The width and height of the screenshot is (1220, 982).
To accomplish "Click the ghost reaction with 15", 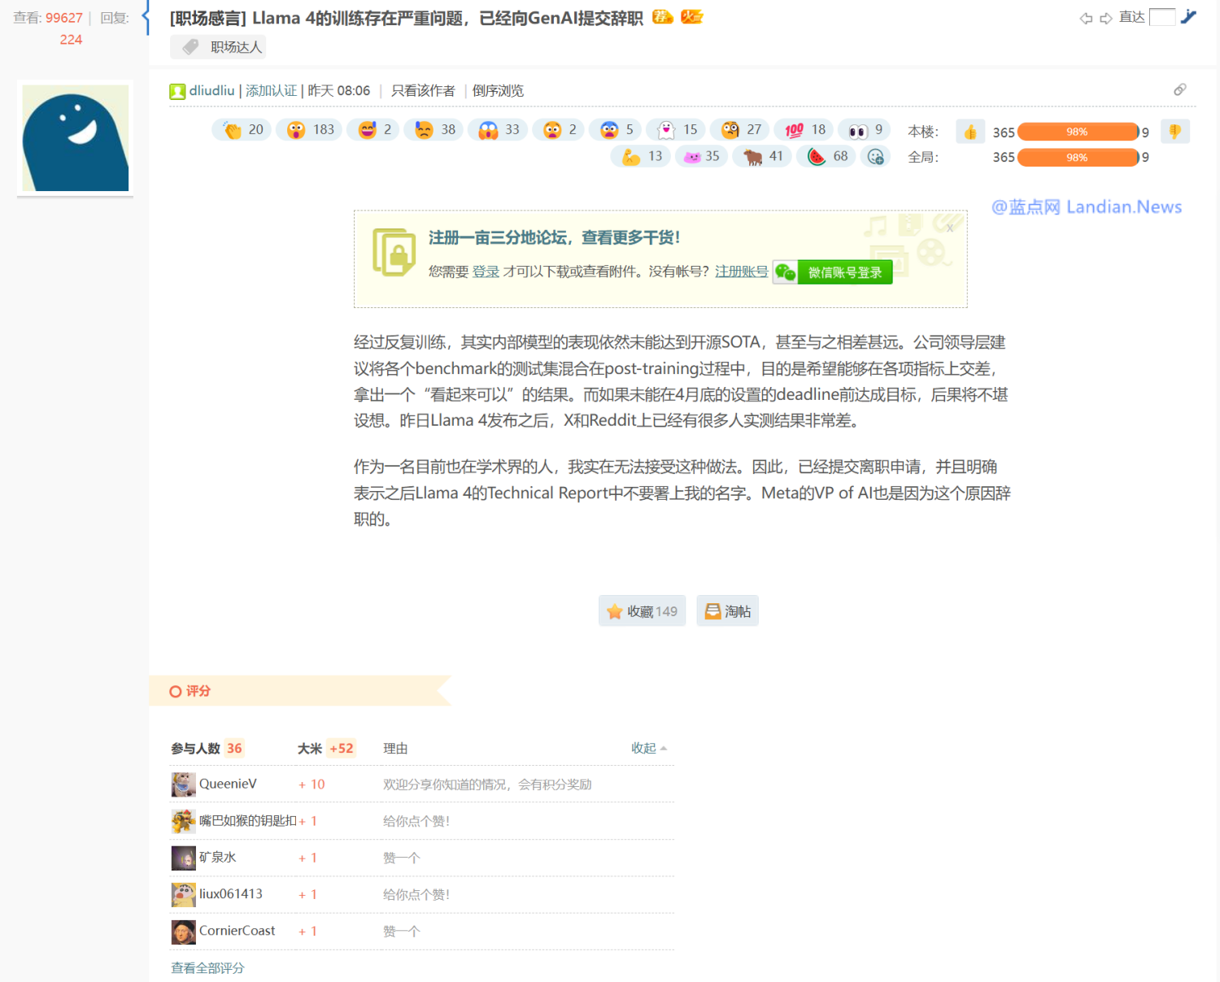I will click(x=666, y=130).
